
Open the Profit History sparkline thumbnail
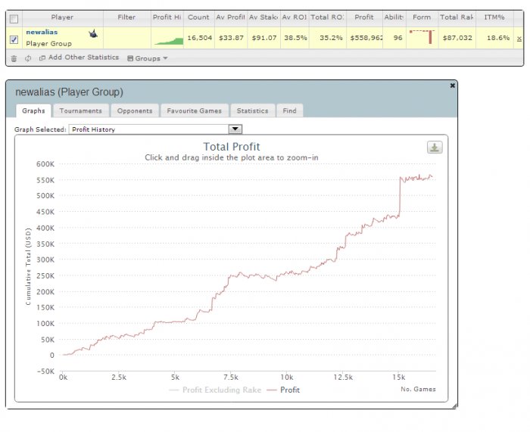[167, 41]
